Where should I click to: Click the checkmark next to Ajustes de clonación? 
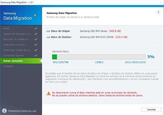[36, 34]
